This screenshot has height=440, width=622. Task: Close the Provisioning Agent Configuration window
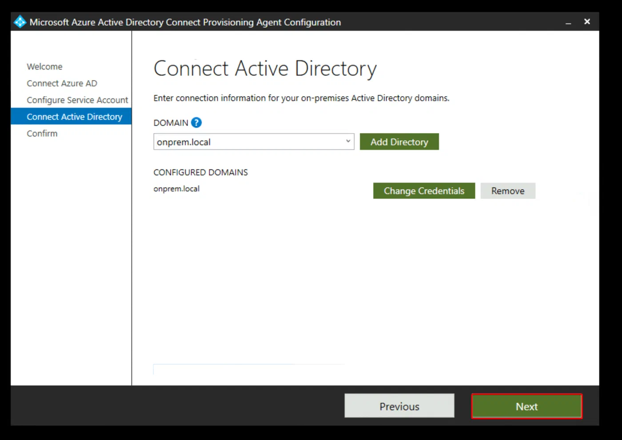(x=587, y=21)
